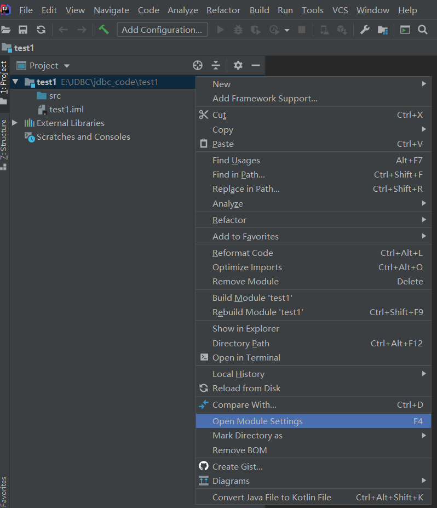Open the Refactor menu in the menu bar
437x508 pixels.
pos(223,10)
